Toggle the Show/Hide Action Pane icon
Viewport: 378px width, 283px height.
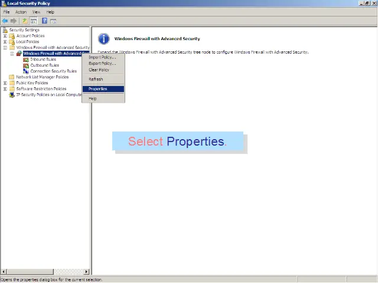point(53,21)
